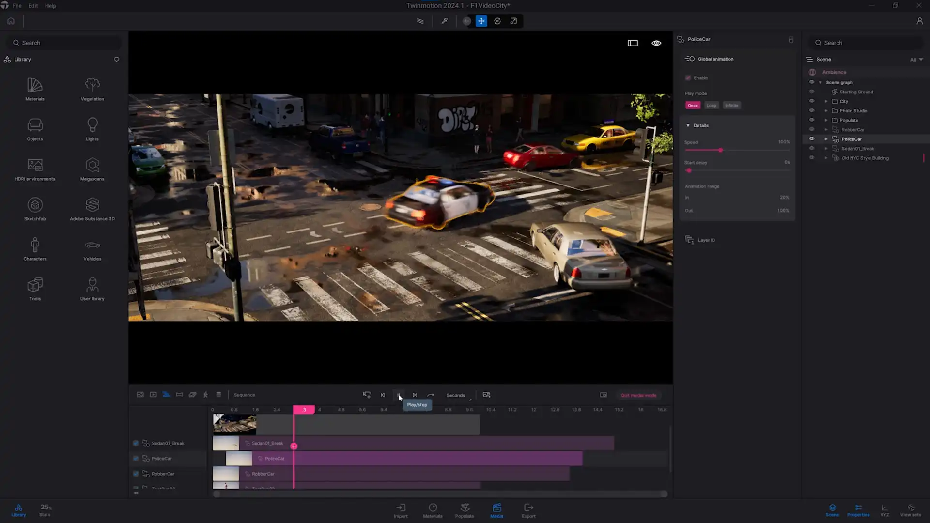Screen dimensions: 930x523
Task: Open the Materials library category
Action: (x=34, y=89)
